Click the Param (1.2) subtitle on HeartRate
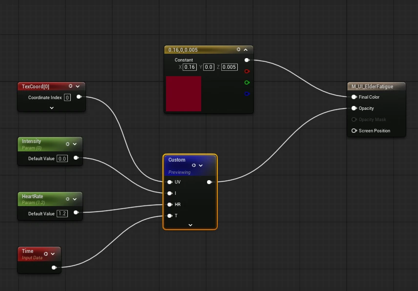 tap(33, 203)
